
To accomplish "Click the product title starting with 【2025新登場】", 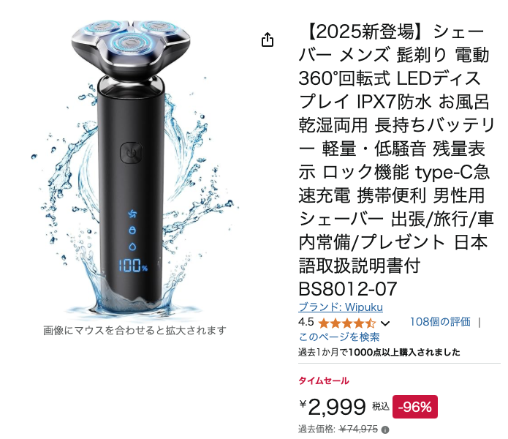I will [x=396, y=160].
